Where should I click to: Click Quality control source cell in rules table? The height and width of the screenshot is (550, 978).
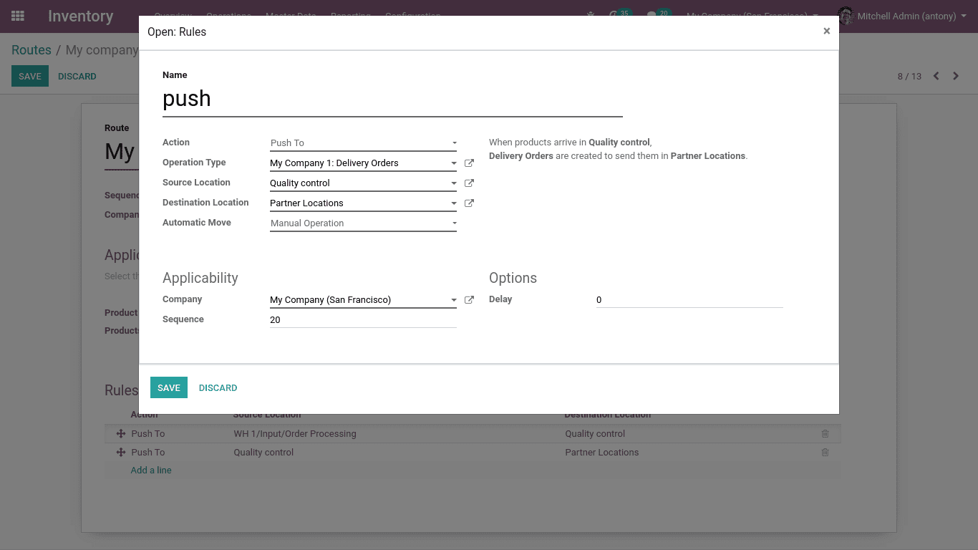coord(263,453)
